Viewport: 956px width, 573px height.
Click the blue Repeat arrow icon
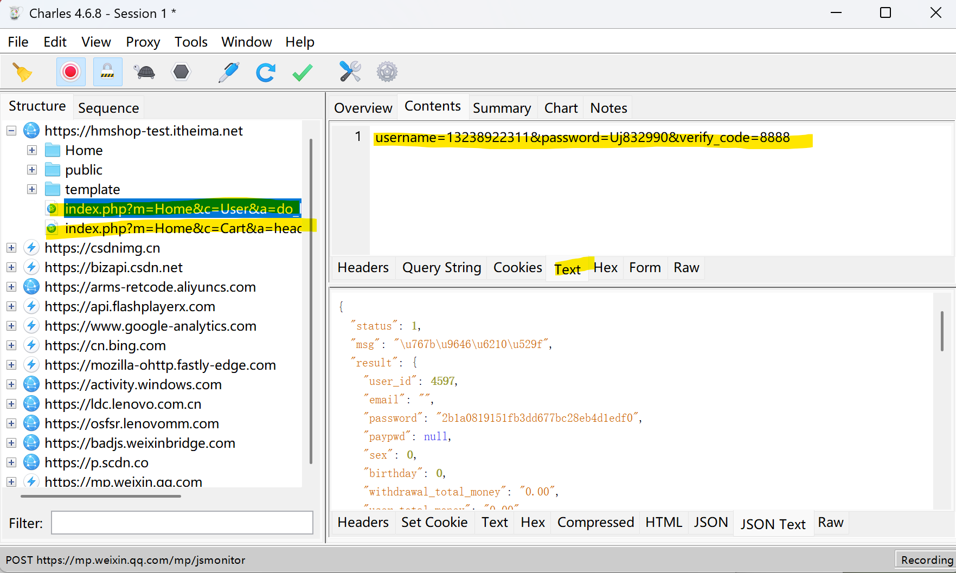pyautogui.click(x=266, y=72)
